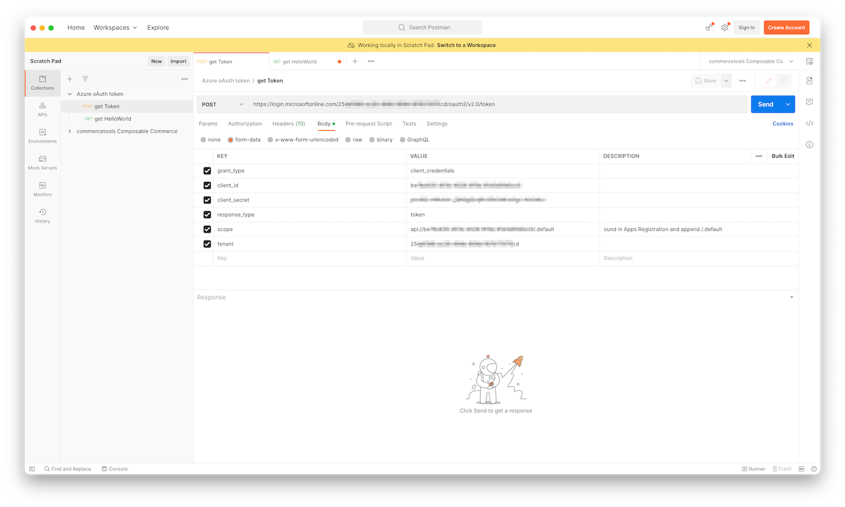Uncheck the tenant row checkbox
845x507 pixels.
(x=207, y=244)
